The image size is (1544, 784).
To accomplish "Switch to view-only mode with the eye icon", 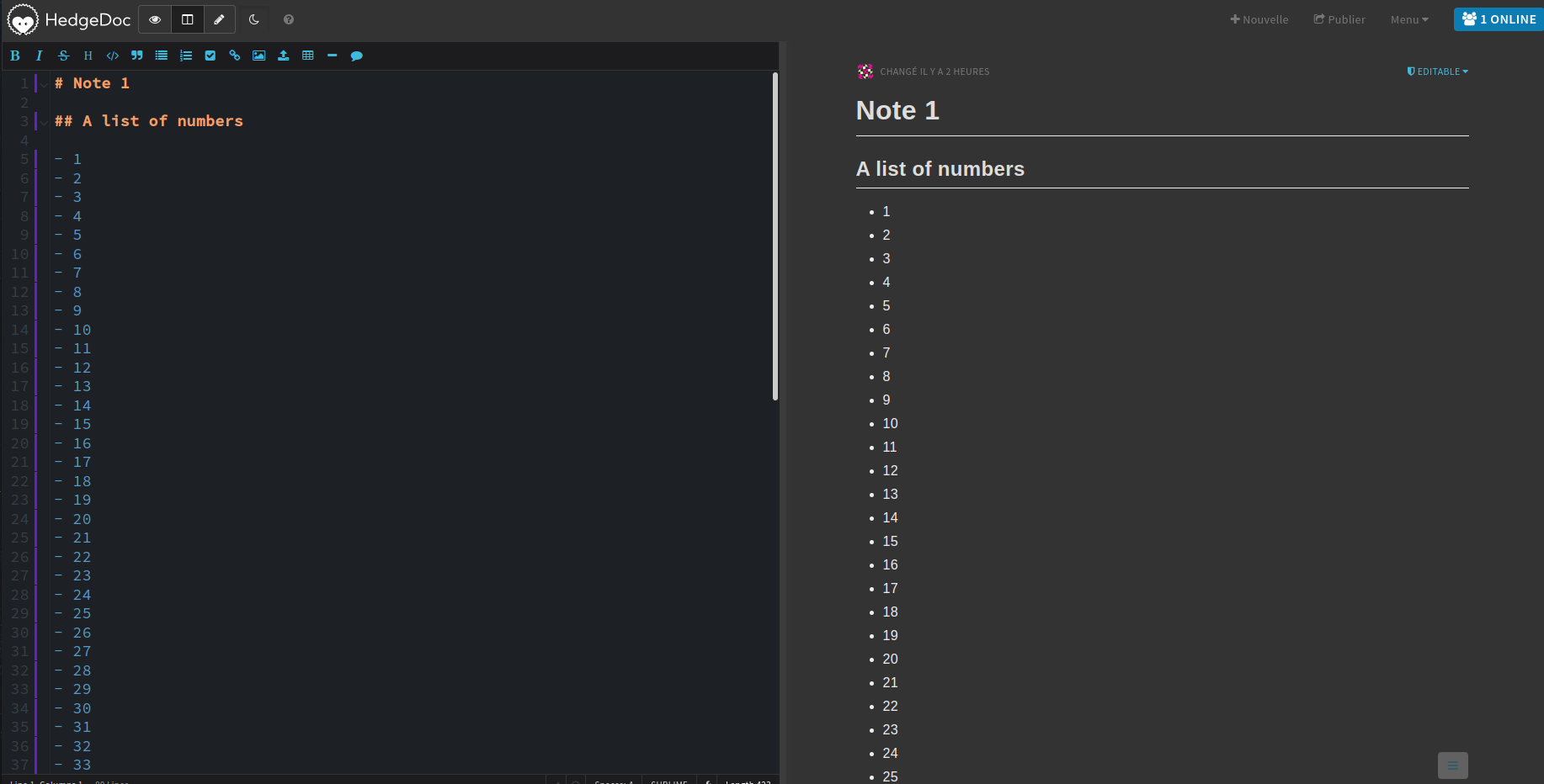I will [x=155, y=19].
